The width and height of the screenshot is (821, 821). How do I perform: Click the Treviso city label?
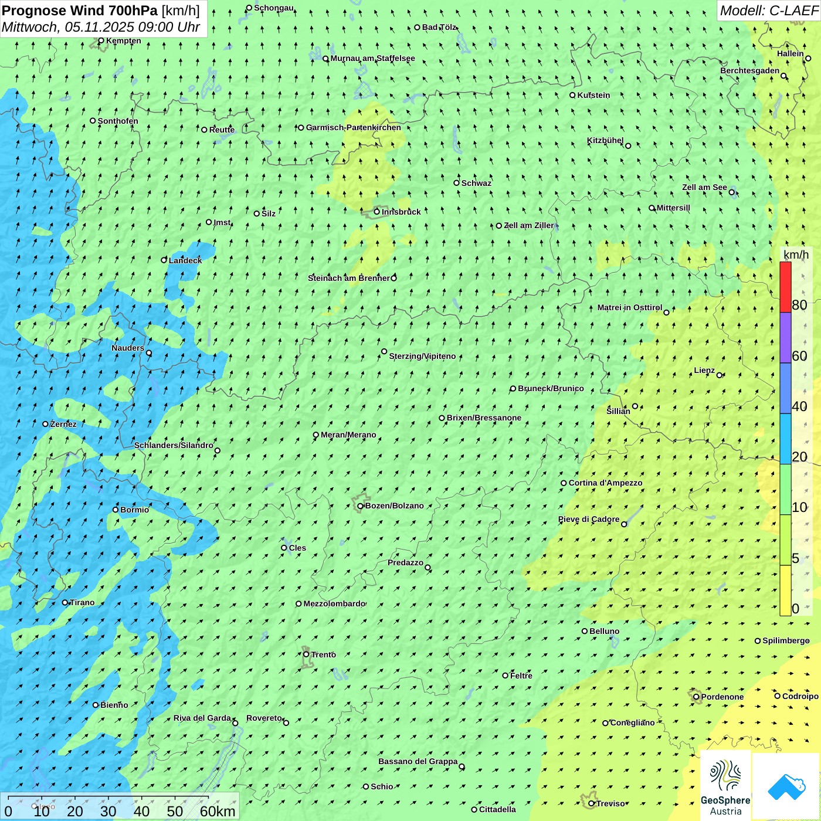click(x=610, y=803)
